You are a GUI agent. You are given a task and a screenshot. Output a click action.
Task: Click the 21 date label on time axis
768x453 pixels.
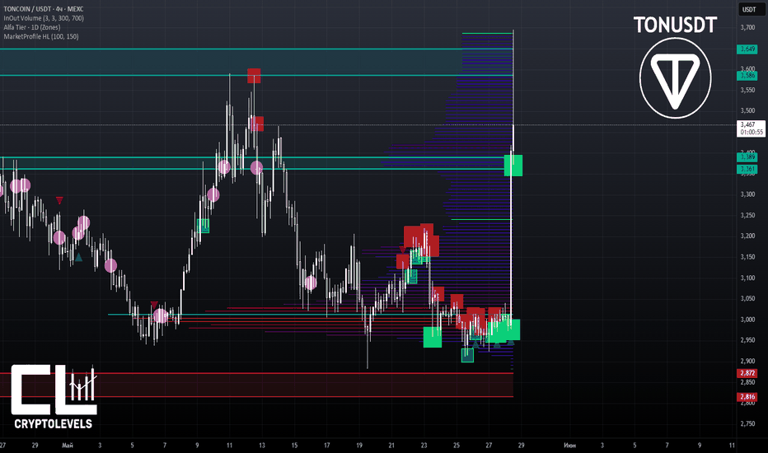(x=391, y=445)
